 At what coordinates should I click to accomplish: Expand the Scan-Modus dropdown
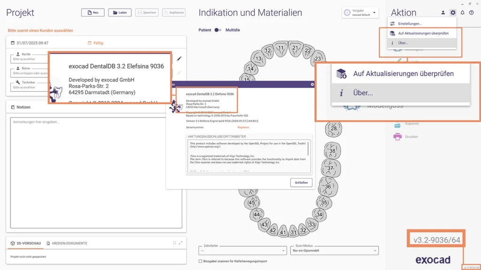(334, 251)
